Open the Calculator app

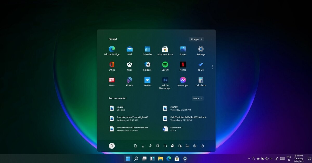pos(200,80)
